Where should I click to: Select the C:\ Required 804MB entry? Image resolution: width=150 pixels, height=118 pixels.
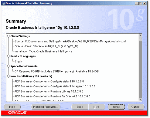tap(56, 71)
